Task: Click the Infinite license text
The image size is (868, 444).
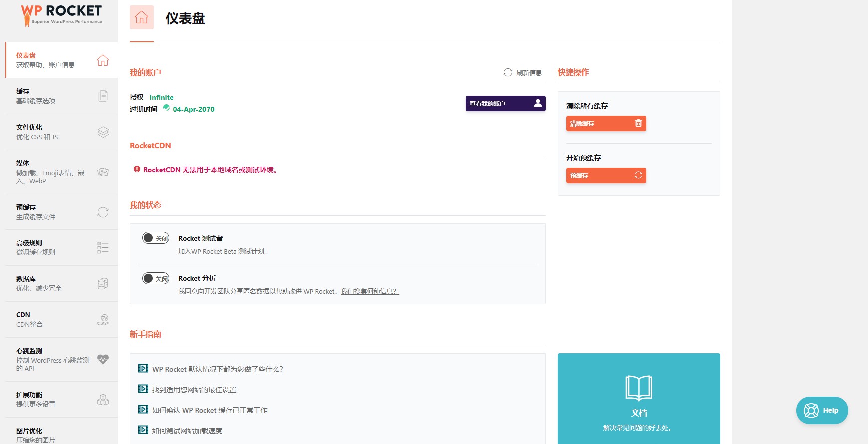Action: coord(161,97)
